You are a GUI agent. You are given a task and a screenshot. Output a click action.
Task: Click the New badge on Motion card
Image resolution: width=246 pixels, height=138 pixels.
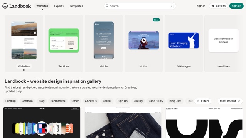click(x=156, y=20)
